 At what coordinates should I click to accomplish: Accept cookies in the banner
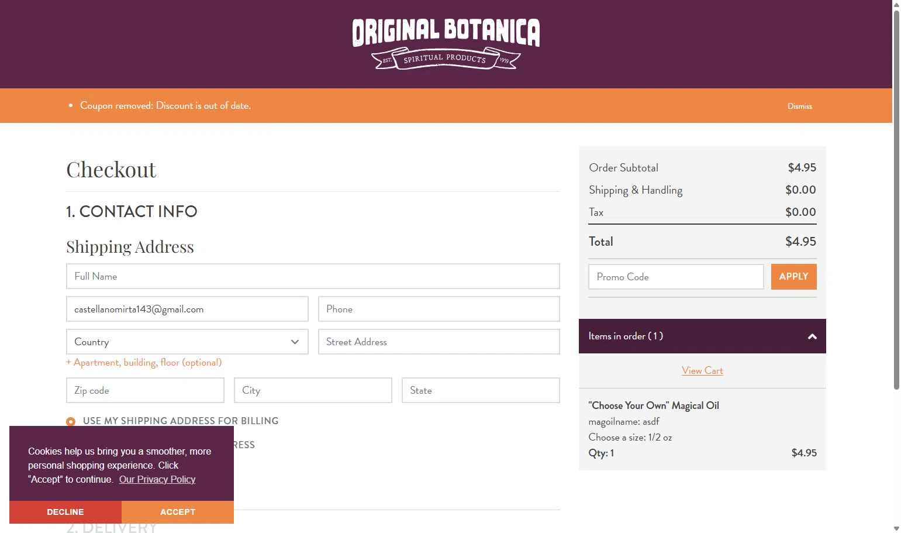point(178,512)
